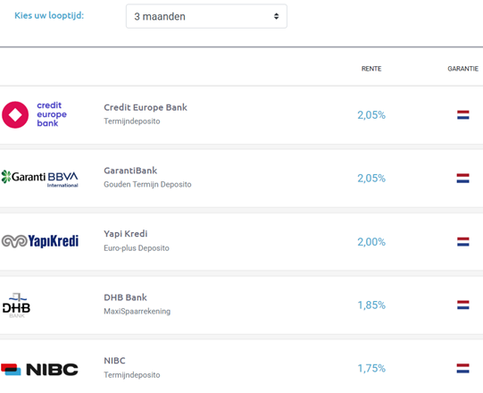Click the RENTE column header
Image resolution: width=483 pixels, height=393 pixels.
click(371, 69)
